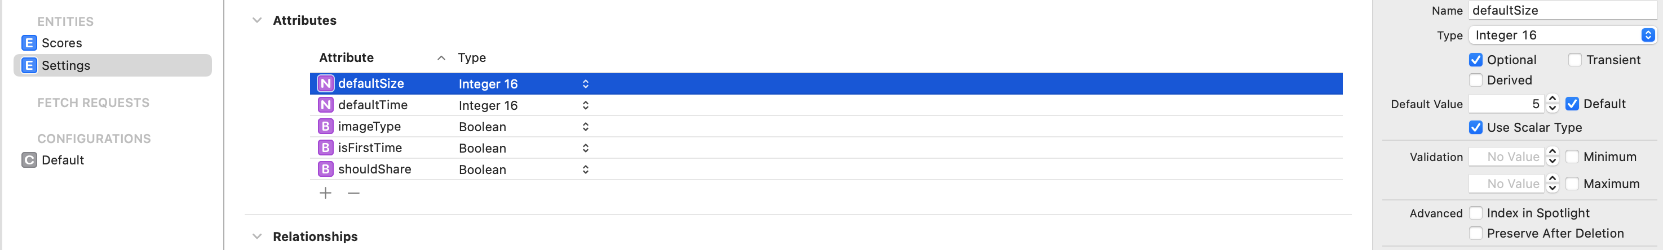Sort by the Attribute column header
The height and width of the screenshot is (250, 1663).
[347, 58]
